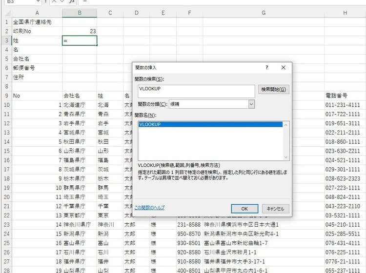The width and height of the screenshot is (366, 273).
Task: Select column D header
Action: (x=137, y=13)
